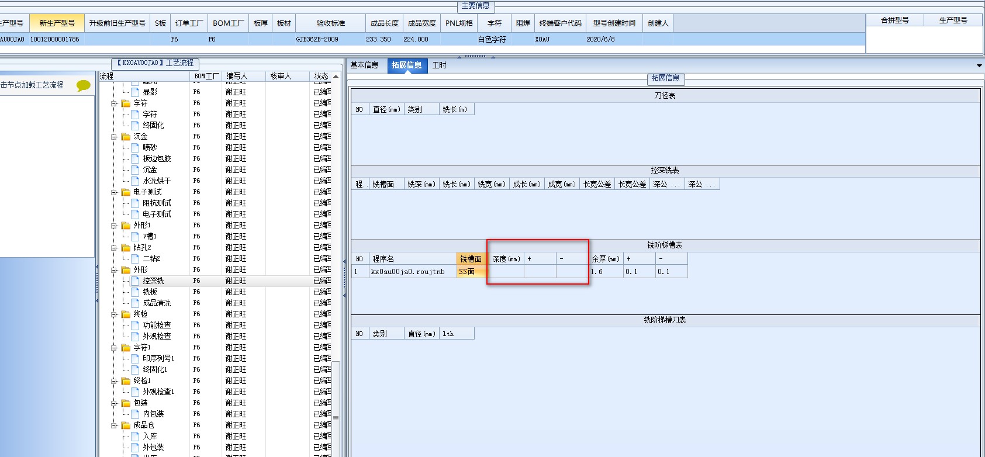This screenshot has height=457, width=985.
Task: Click folder icon of 电子测试 group
Action: pyautogui.click(x=126, y=192)
